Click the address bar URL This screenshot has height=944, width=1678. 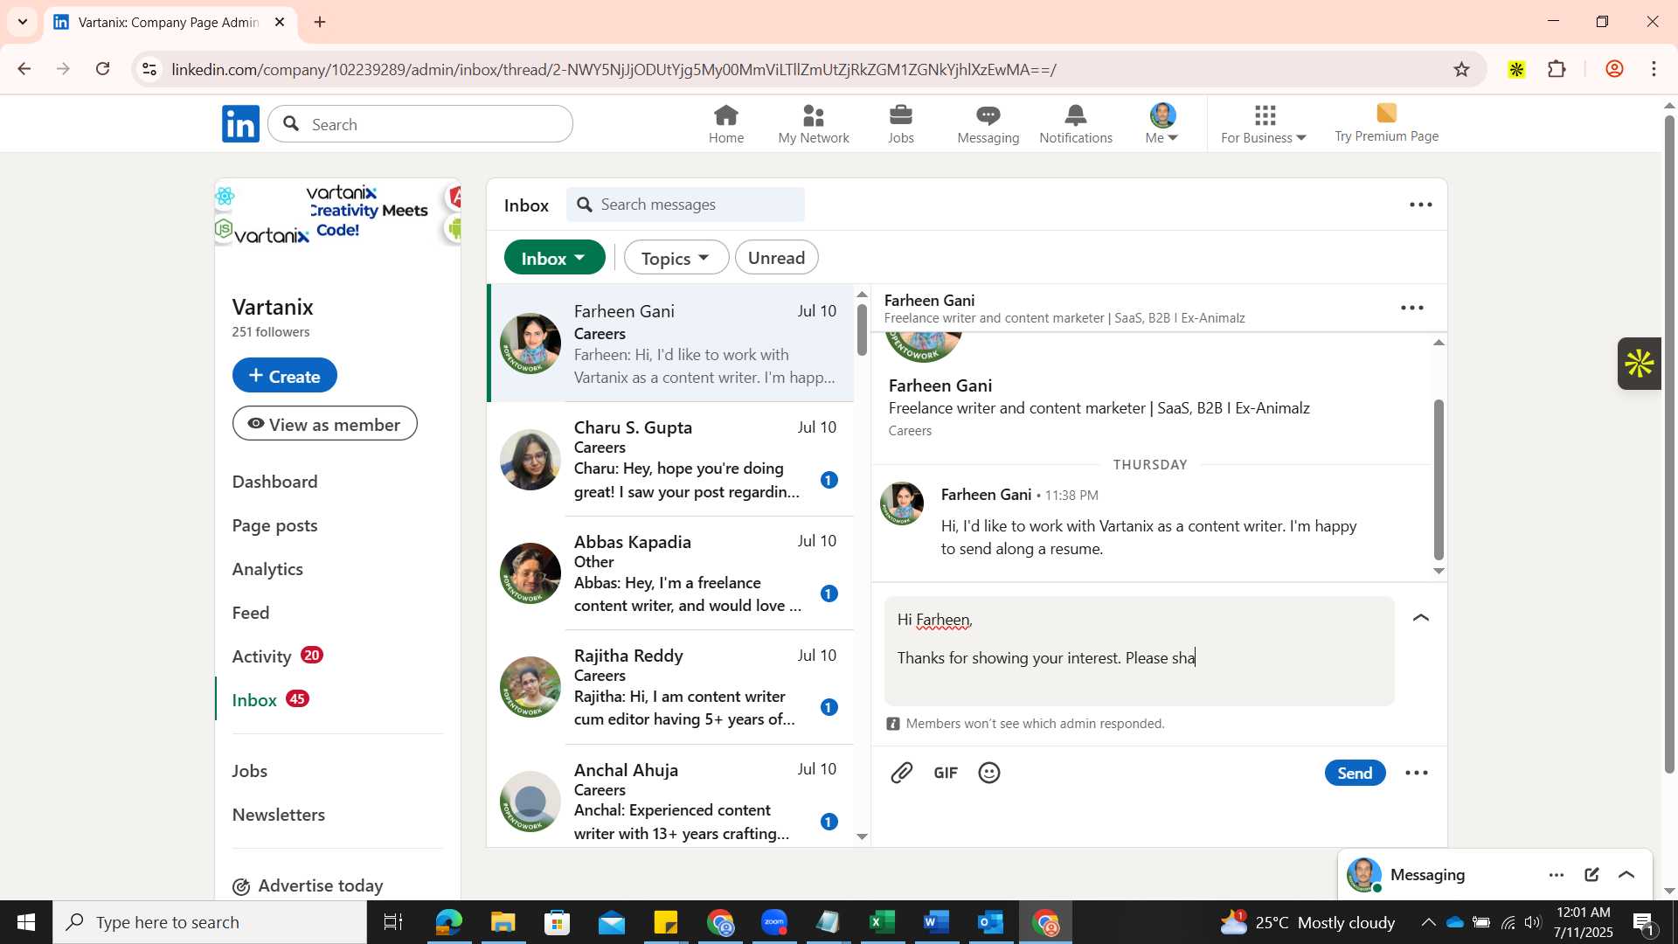[614, 69]
